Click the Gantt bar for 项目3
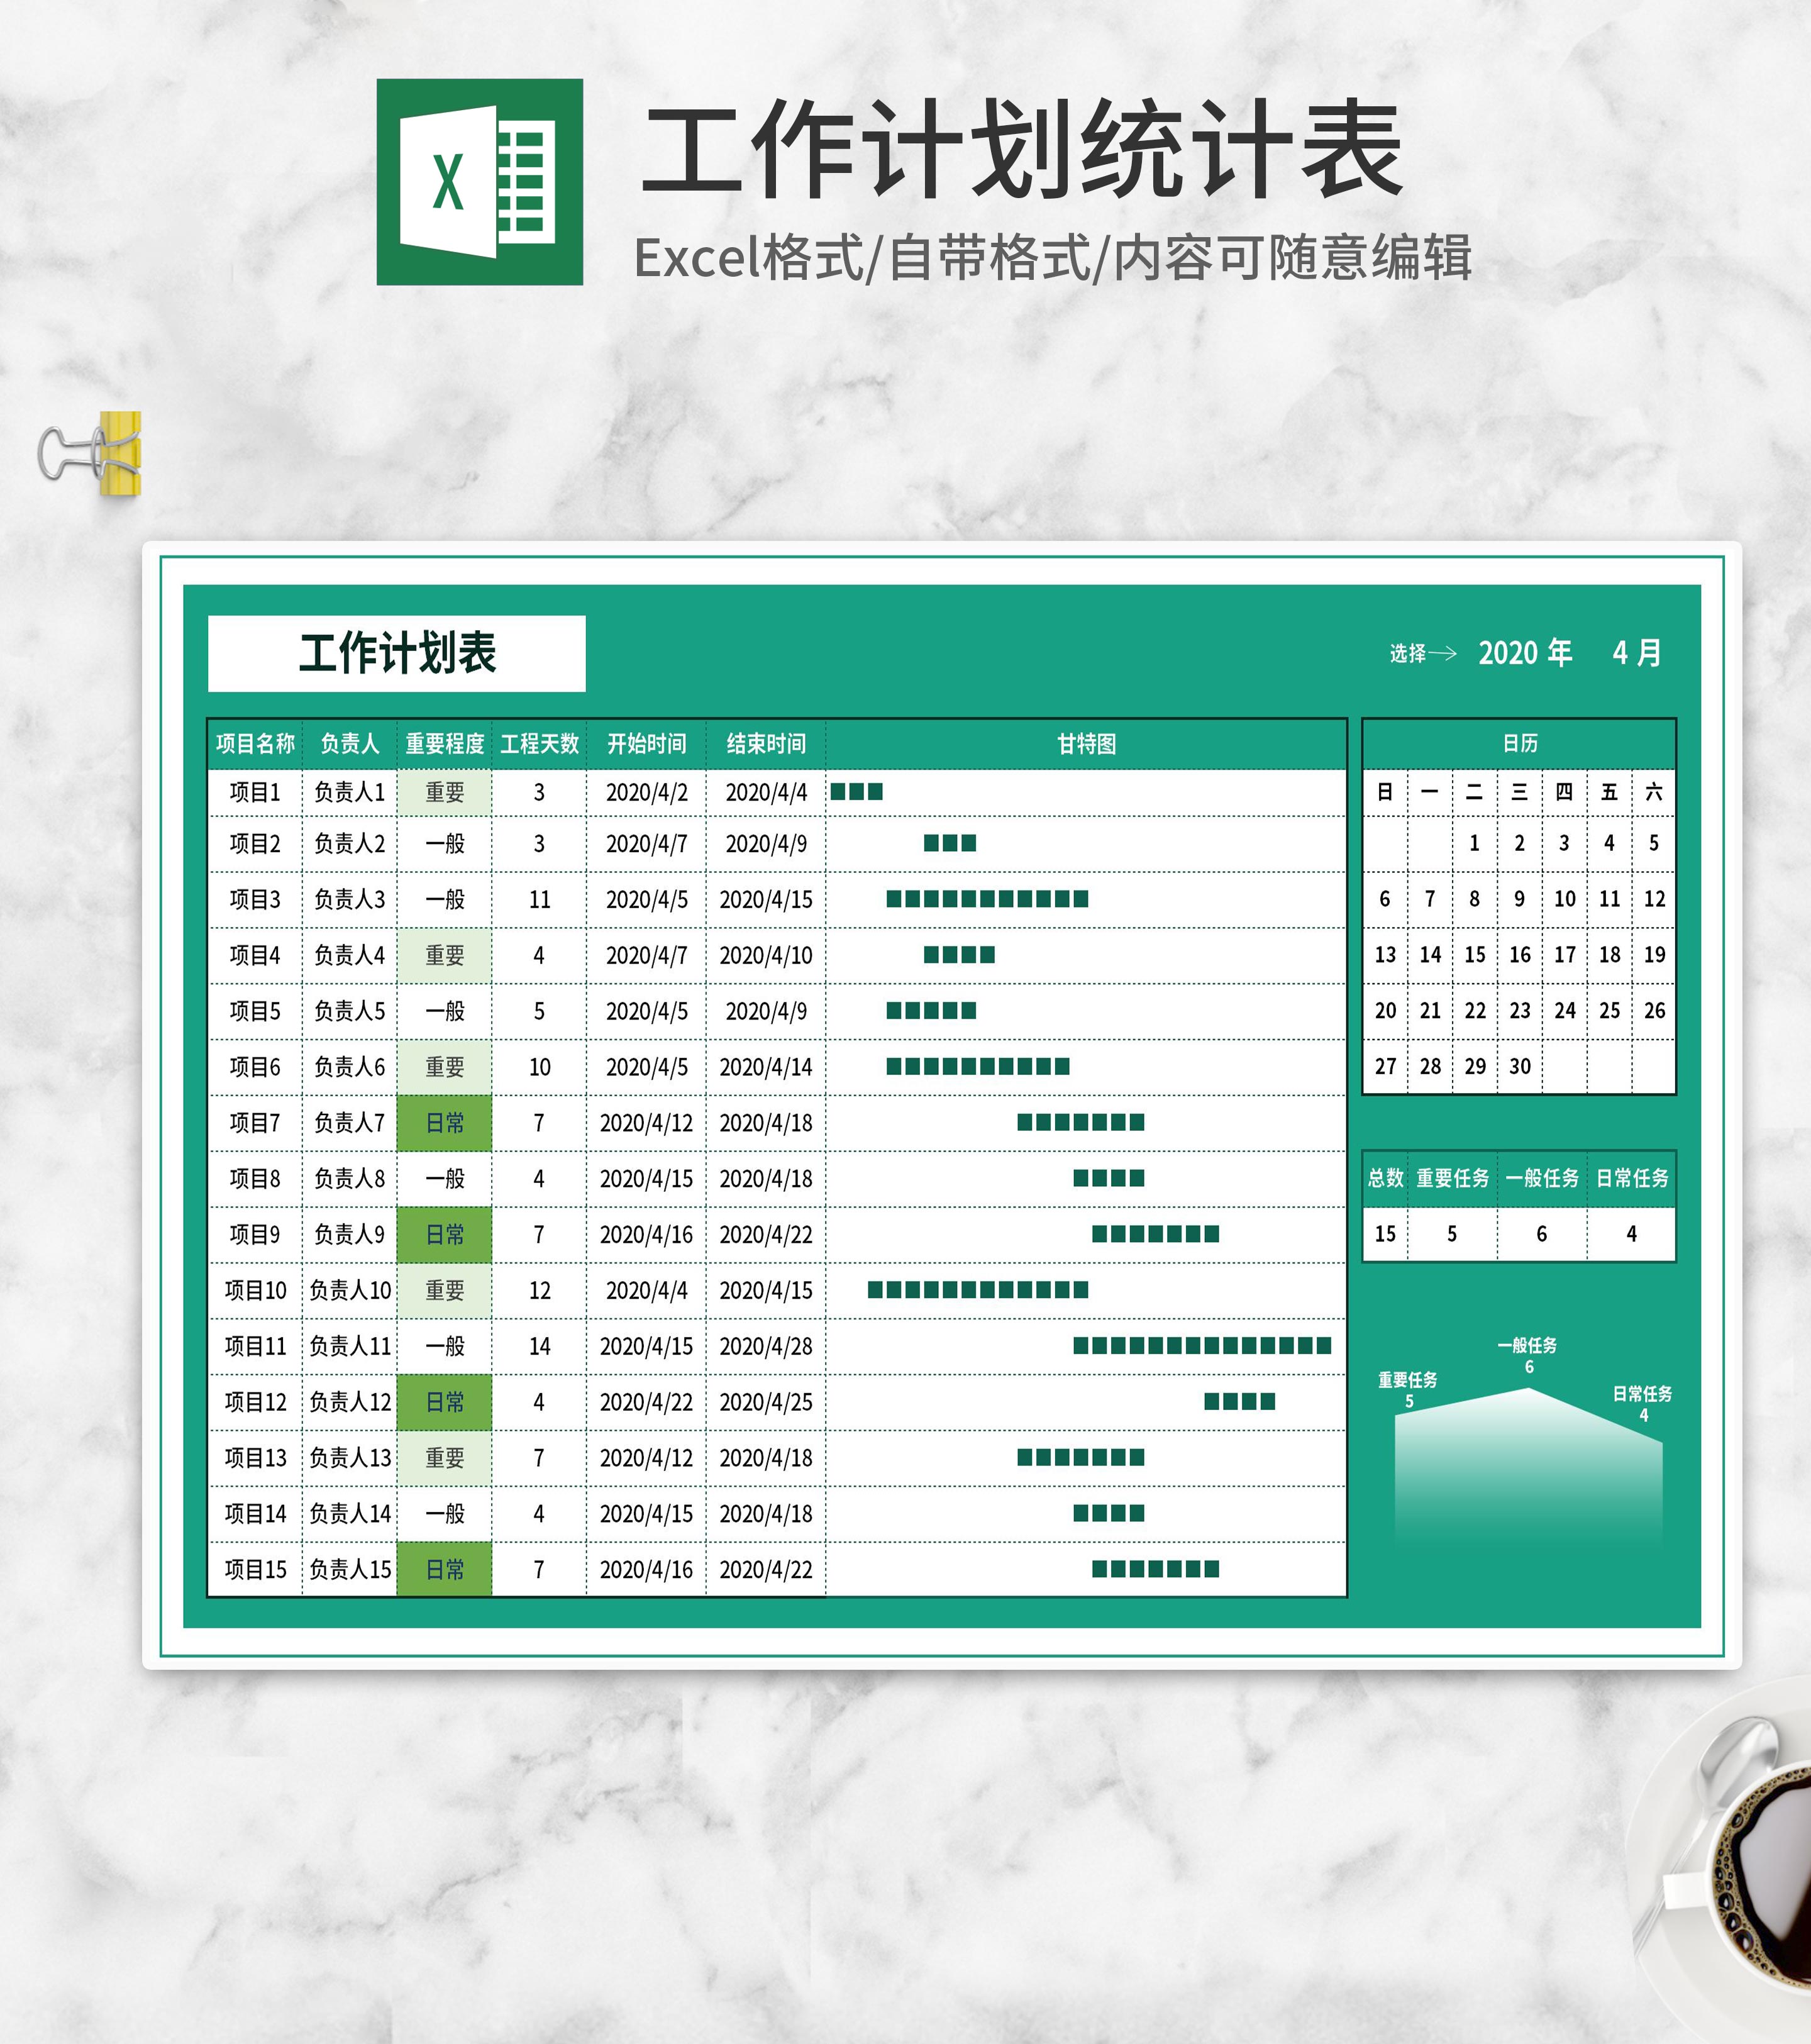This screenshot has height=2044, width=1811. pyautogui.click(x=987, y=899)
